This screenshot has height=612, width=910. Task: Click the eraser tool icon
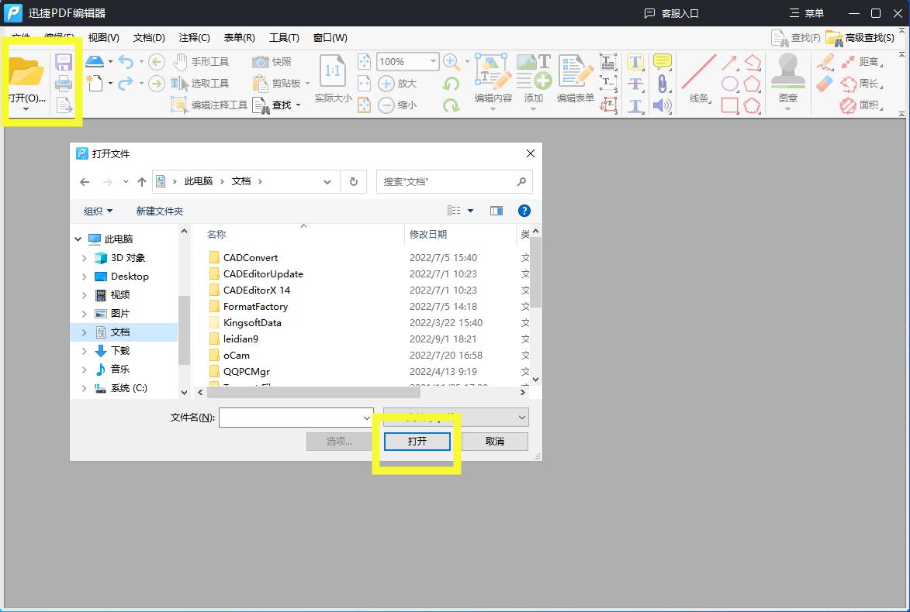[825, 84]
